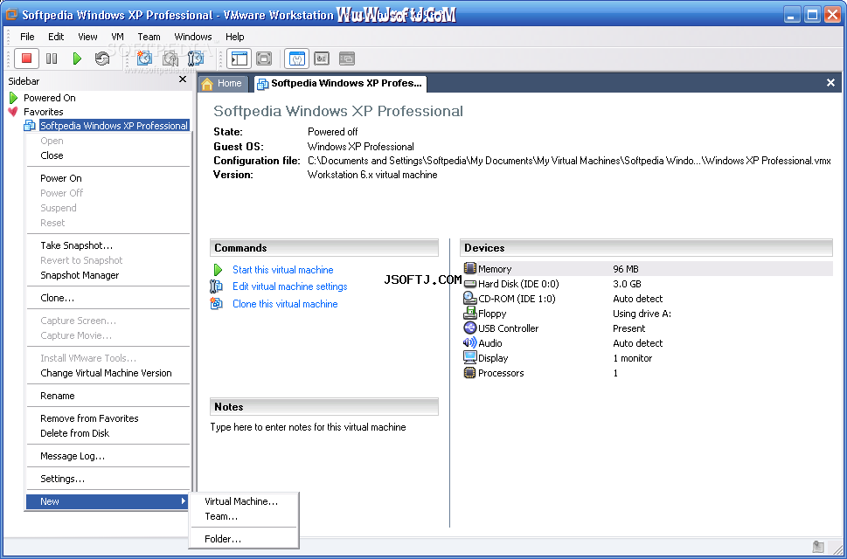The width and height of the screenshot is (847, 559).
Task: Choose Power On in the context menu
Action: (108, 178)
